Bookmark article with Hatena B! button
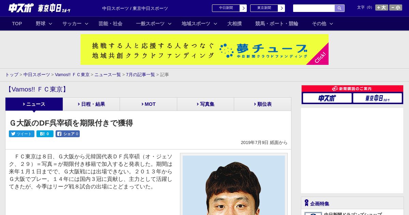This screenshot has height=215, width=409. [45, 134]
